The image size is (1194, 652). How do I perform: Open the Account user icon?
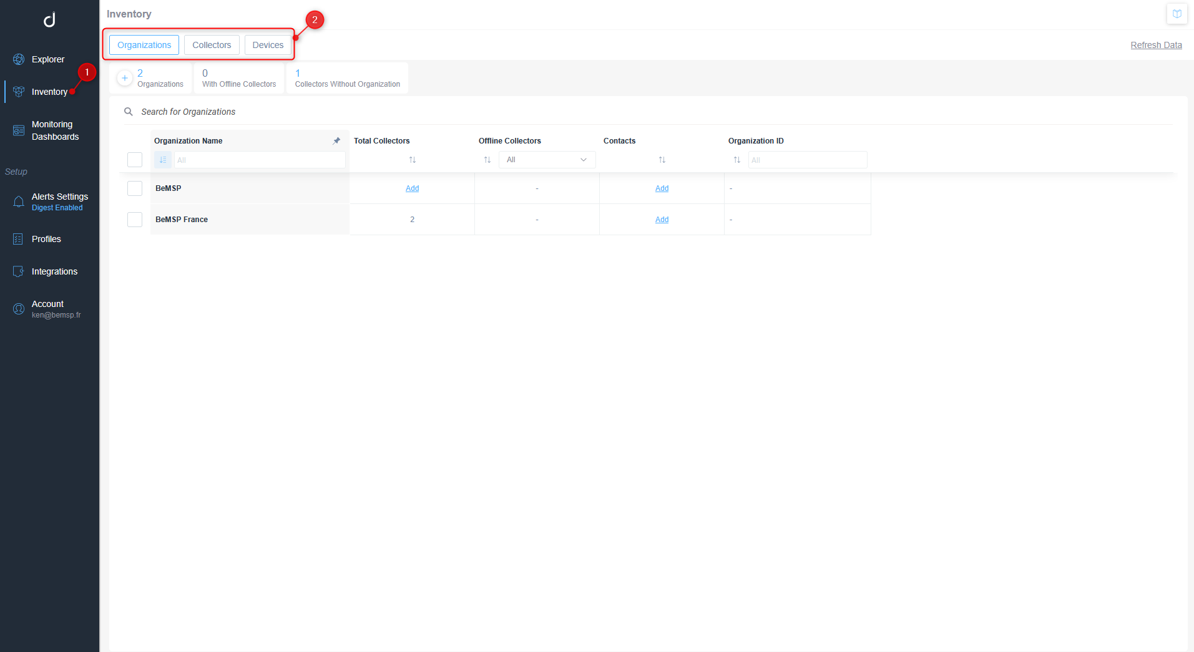coord(19,309)
